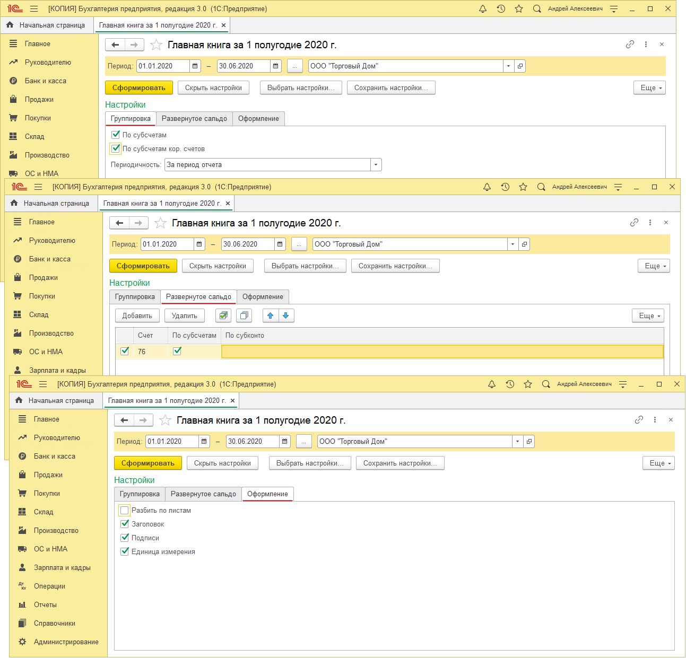Switch to Группировка tab in top window
This screenshot has height=658, width=686.
(x=131, y=119)
